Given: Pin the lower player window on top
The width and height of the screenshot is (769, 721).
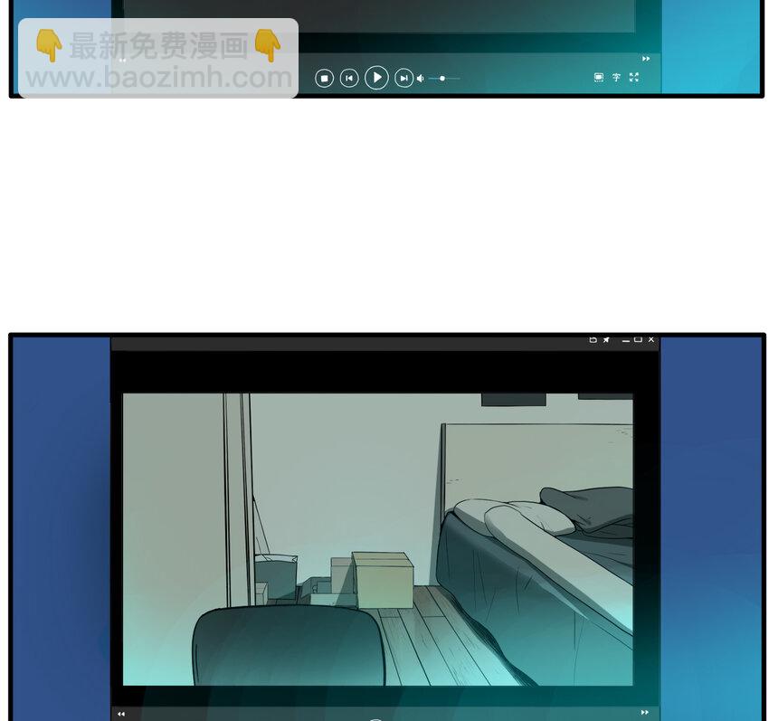Looking at the screenshot, I should pyautogui.click(x=606, y=340).
